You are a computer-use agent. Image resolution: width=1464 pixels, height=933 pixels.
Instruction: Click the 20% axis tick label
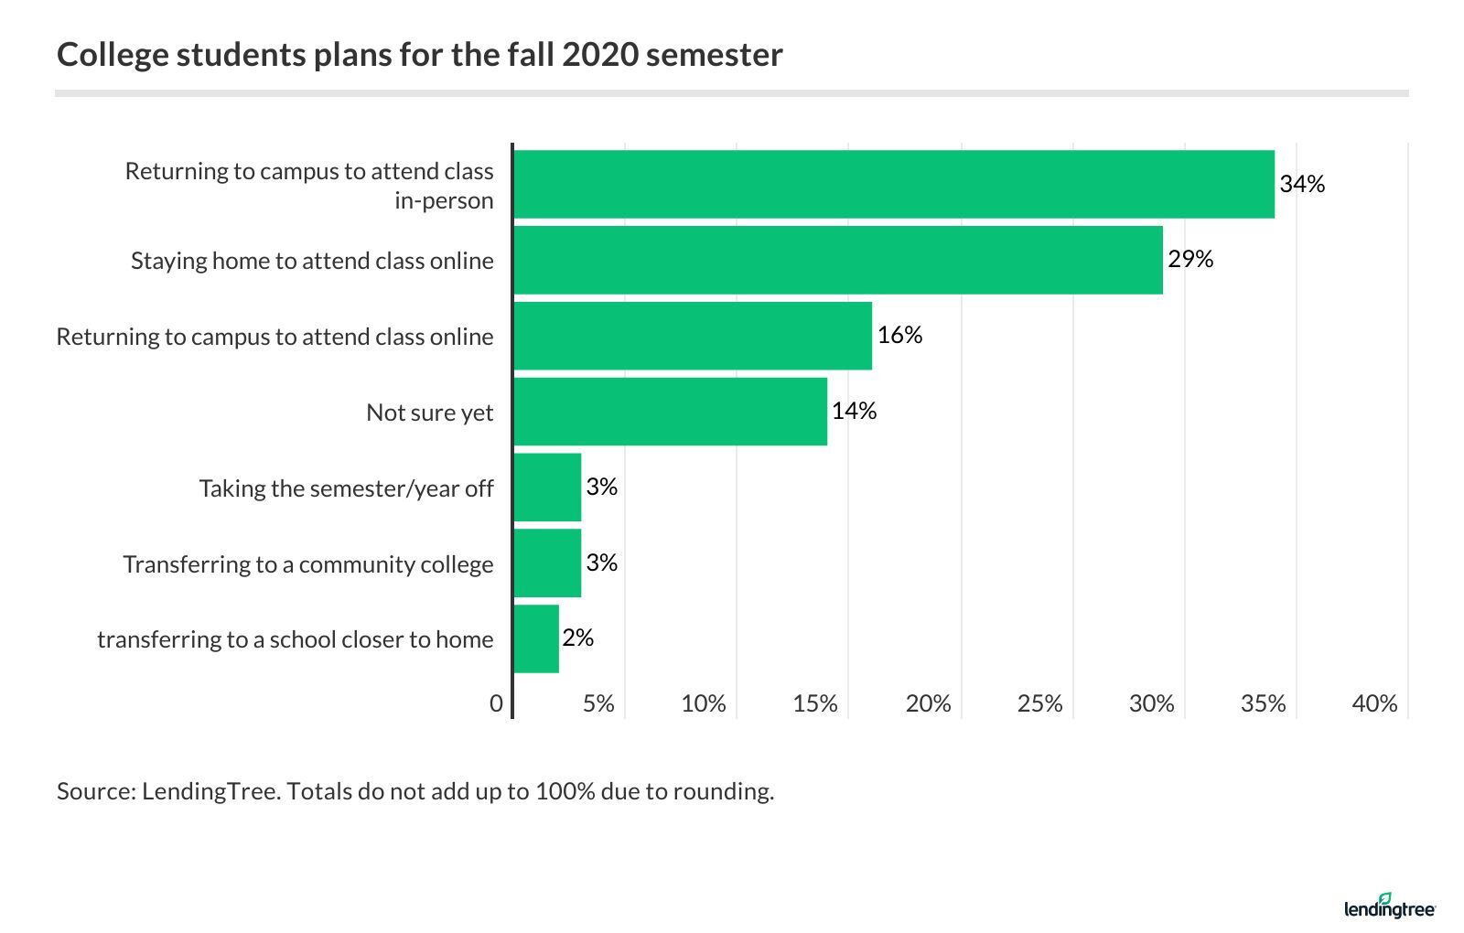[928, 703]
